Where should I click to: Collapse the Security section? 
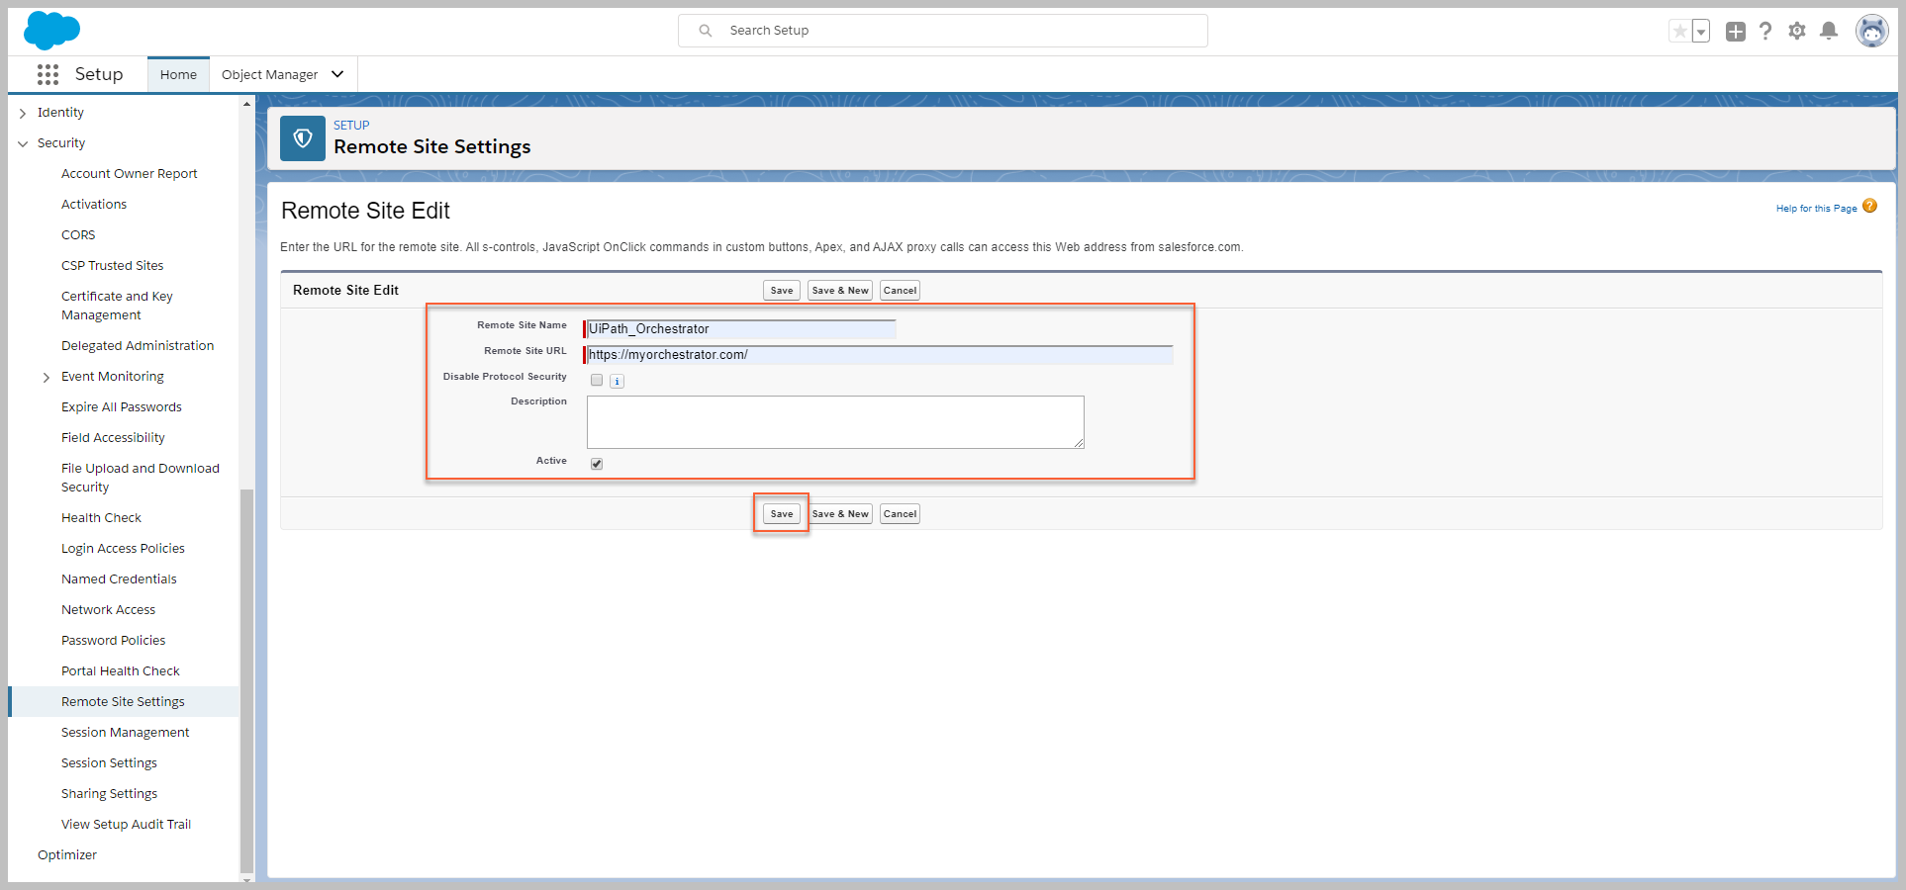23,143
